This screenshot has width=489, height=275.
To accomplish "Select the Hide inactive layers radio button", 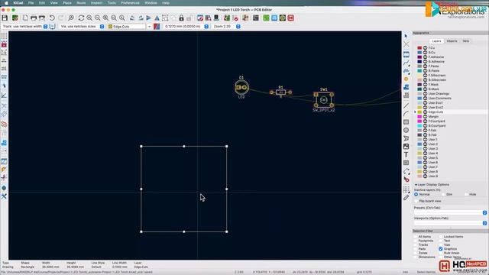I will click(467, 194).
